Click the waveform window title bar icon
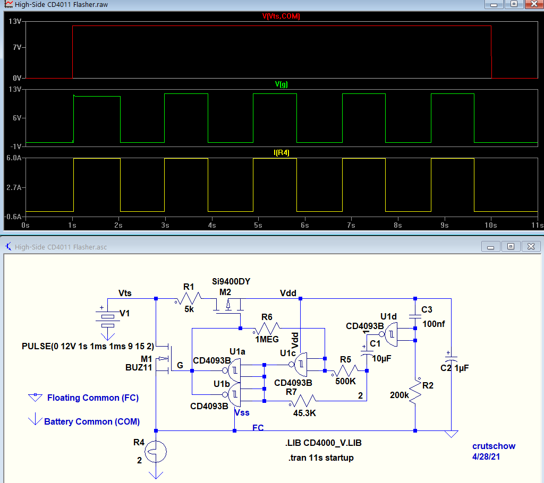 [x=8, y=4]
